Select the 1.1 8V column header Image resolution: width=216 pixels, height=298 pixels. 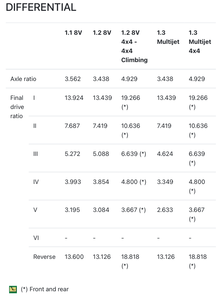pos(73,33)
